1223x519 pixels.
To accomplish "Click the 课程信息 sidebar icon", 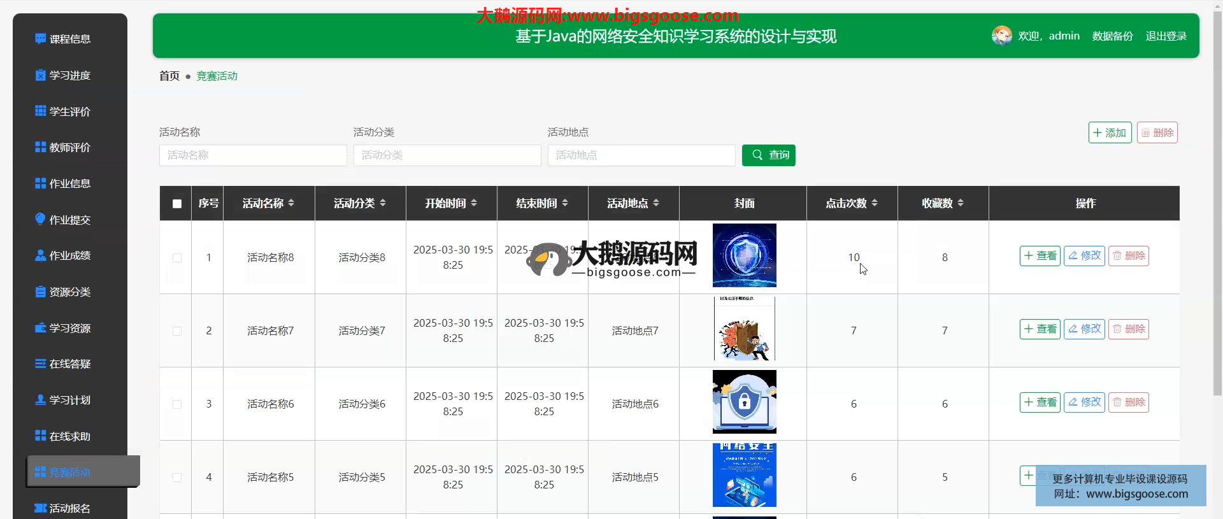I will (40, 39).
